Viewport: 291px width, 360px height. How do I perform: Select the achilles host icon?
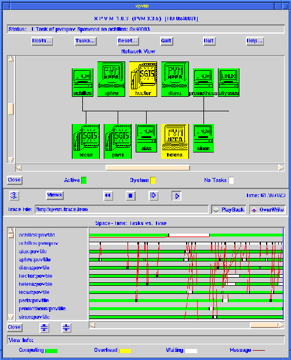[x=82, y=82]
